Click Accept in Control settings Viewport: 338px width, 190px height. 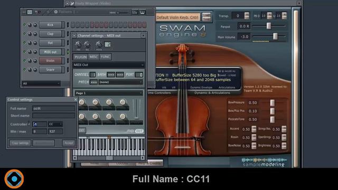[69, 143]
